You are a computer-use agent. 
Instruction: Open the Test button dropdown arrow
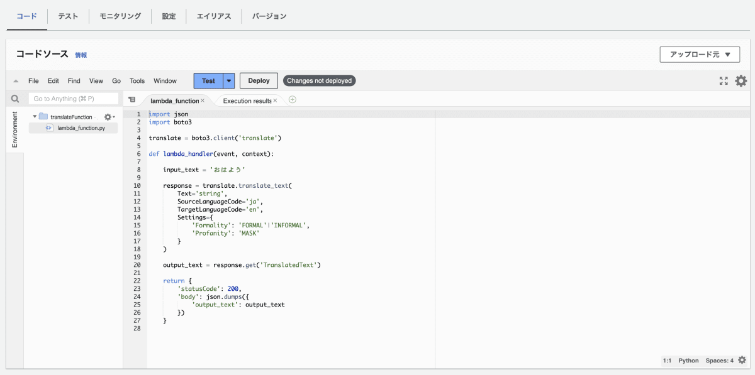(229, 81)
